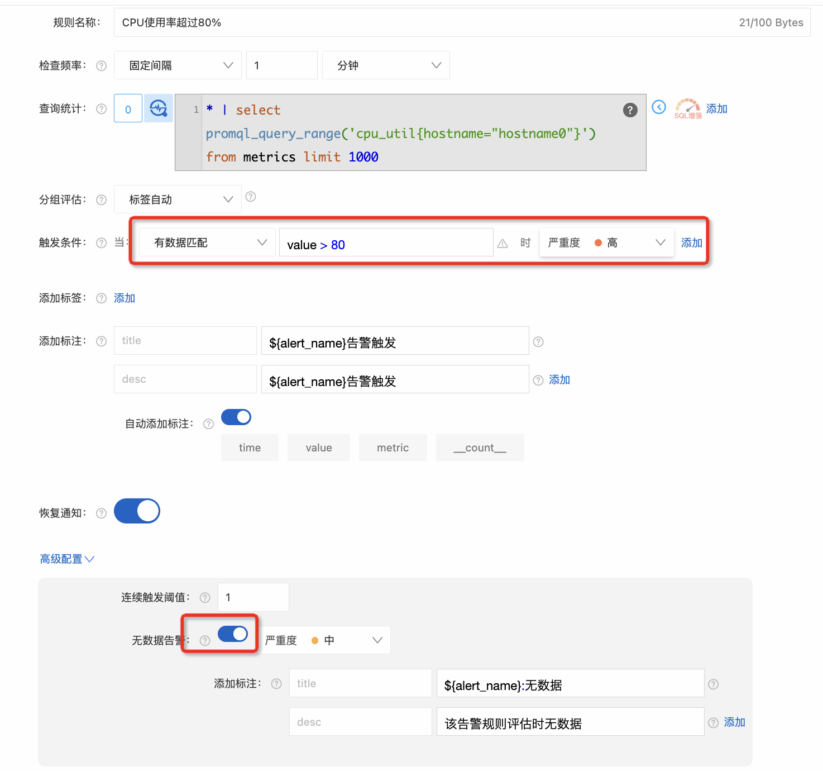Click the no-data desc key field
This screenshot has width=823, height=771.
(361, 722)
